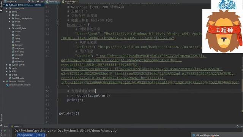This screenshot has width=243, height=137.
Task: Expand the driver folder
Action: click(9, 22)
